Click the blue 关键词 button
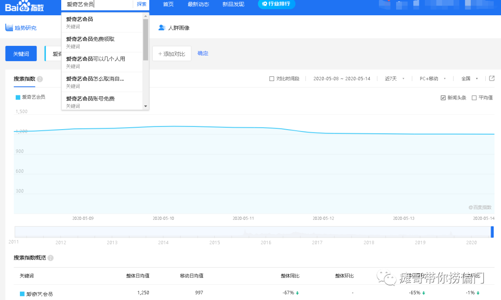The width and height of the screenshot is (501, 300). pyautogui.click(x=21, y=54)
